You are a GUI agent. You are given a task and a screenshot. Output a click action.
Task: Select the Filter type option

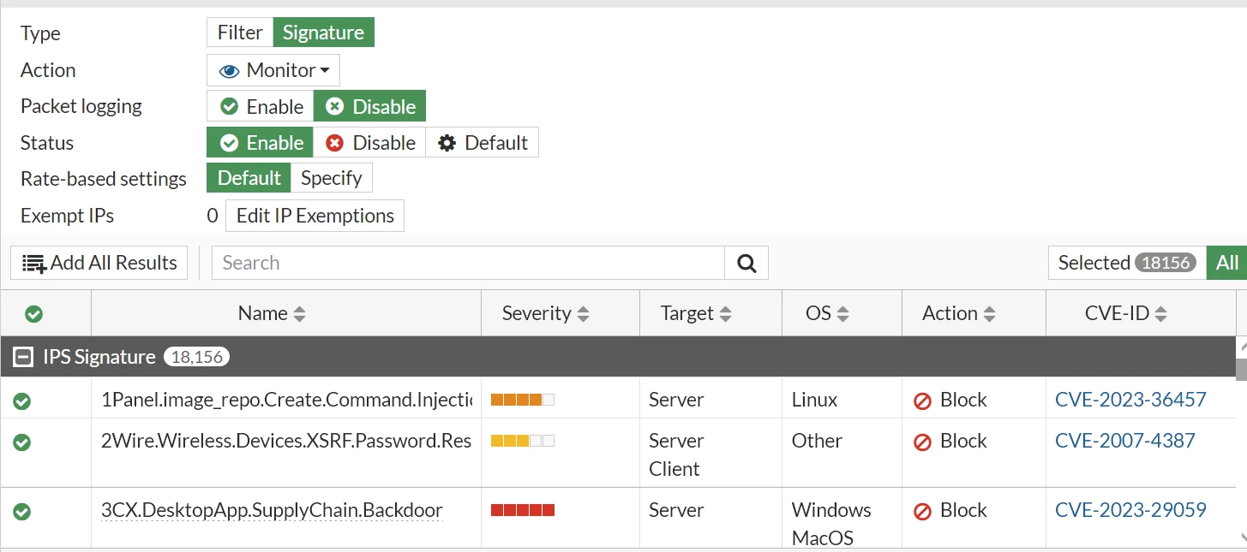(240, 33)
